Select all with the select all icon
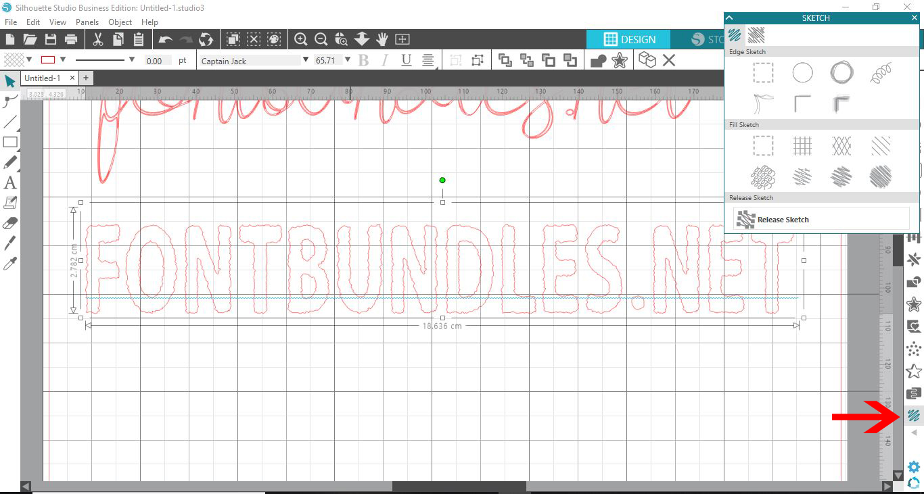 (233, 39)
